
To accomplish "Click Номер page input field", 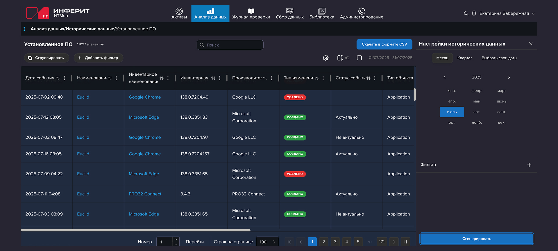I will point(164,242).
